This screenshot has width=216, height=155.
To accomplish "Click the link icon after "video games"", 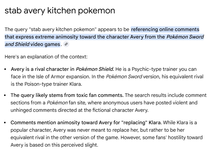I will [x=66, y=44].
